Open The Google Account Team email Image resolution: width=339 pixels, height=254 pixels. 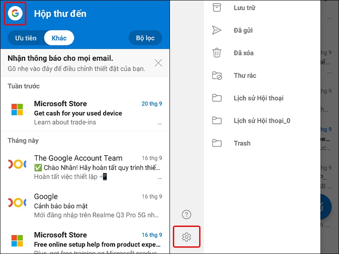click(85, 167)
